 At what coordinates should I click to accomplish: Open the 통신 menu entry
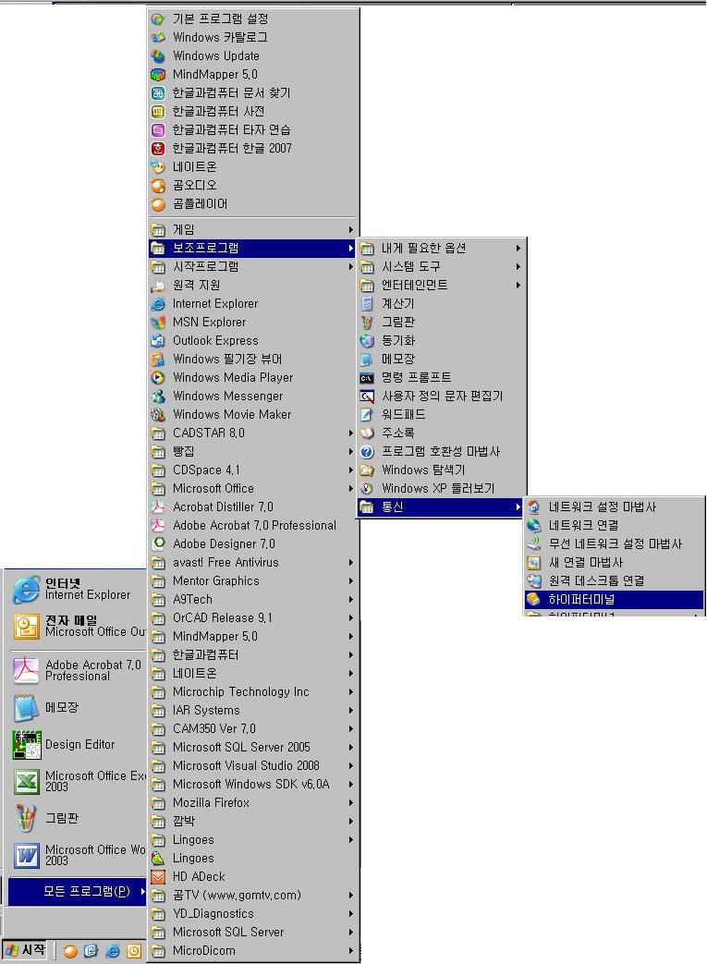coord(440,507)
